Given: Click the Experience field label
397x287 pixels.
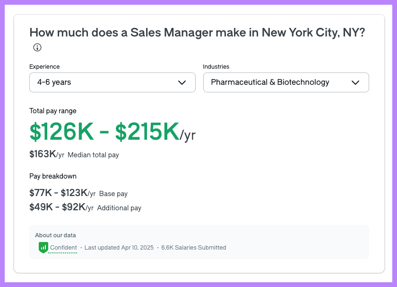Looking at the screenshot, I should pyautogui.click(x=44, y=67).
